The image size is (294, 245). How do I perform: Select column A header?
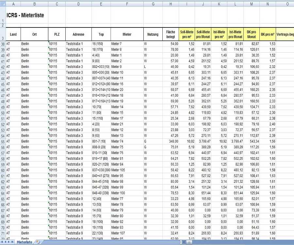click(x=13, y=4)
